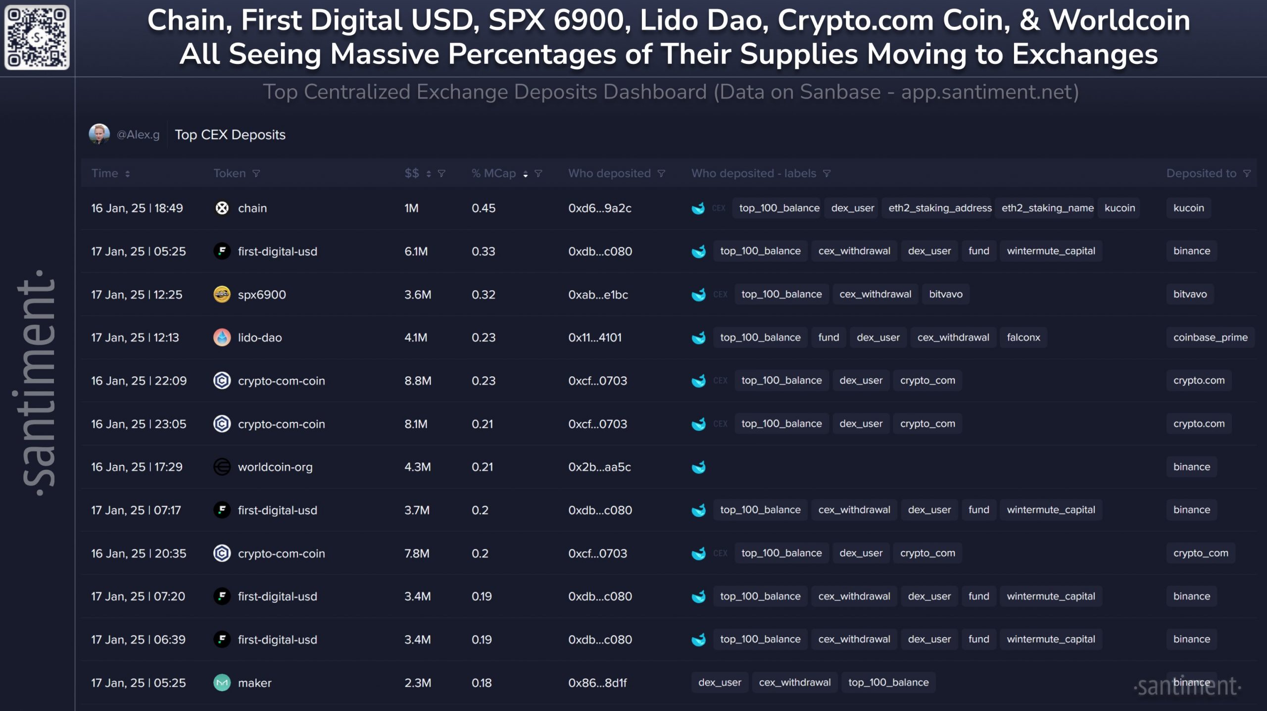Open the Who deposited - labels filter
The width and height of the screenshot is (1267, 711).
pyautogui.click(x=827, y=174)
